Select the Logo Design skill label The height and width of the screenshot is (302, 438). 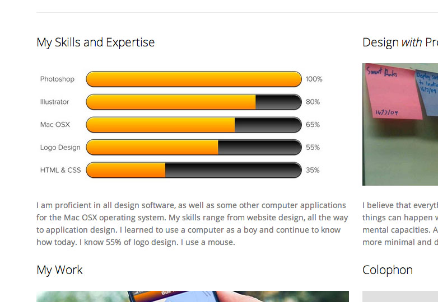(60, 148)
